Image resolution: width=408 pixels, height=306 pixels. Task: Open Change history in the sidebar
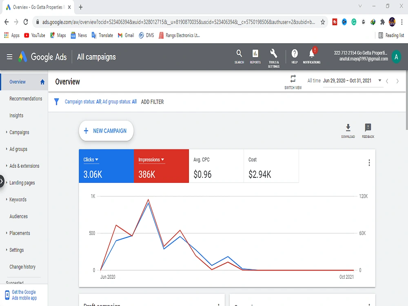22,267
